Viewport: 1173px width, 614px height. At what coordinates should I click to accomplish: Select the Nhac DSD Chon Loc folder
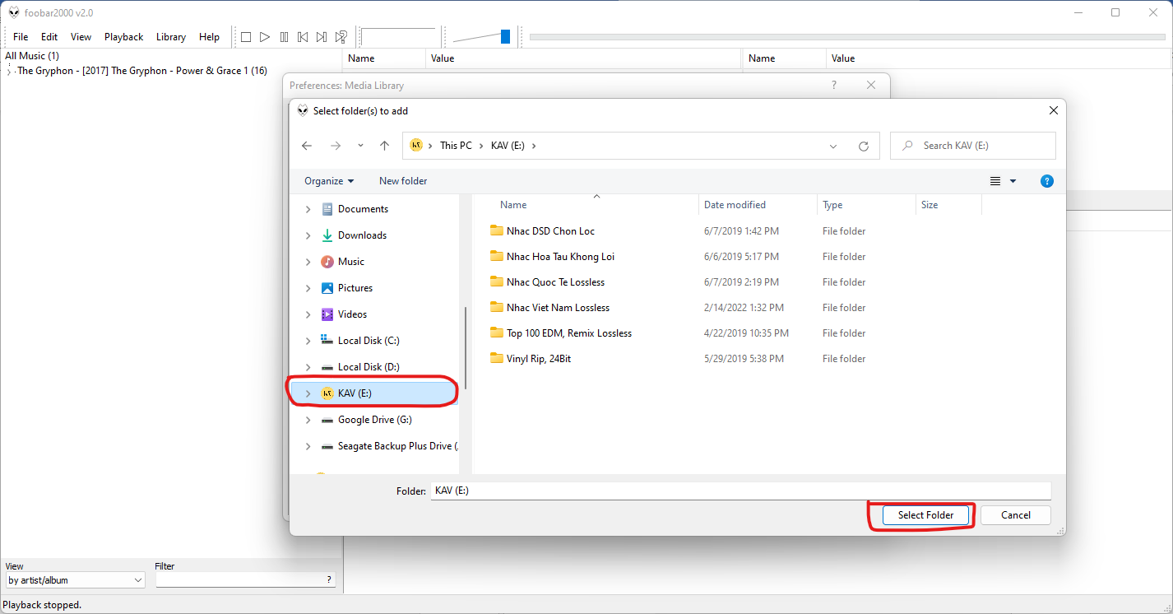(x=550, y=231)
